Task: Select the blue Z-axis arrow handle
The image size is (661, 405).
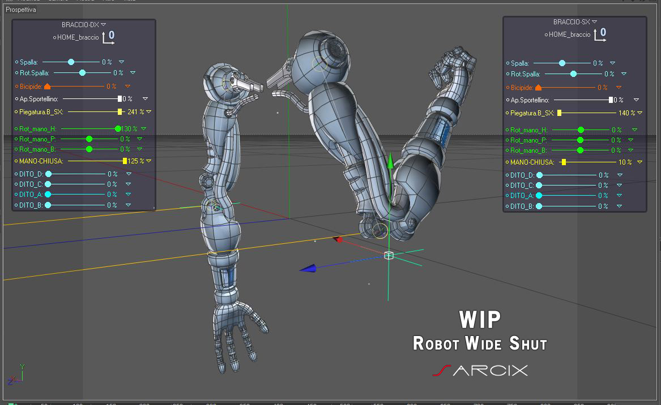Action: click(308, 268)
